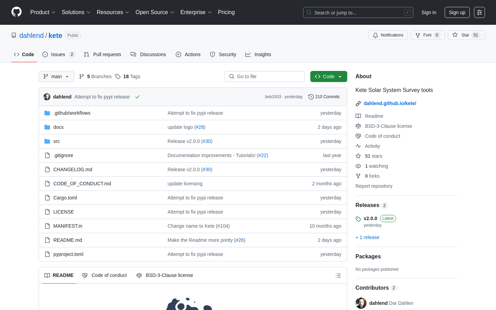
Task: Open the dahlend owner link
Action: pyautogui.click(x=31, y=35)
